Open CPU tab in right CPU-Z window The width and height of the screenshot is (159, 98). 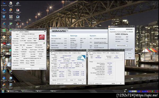point(90,53)
